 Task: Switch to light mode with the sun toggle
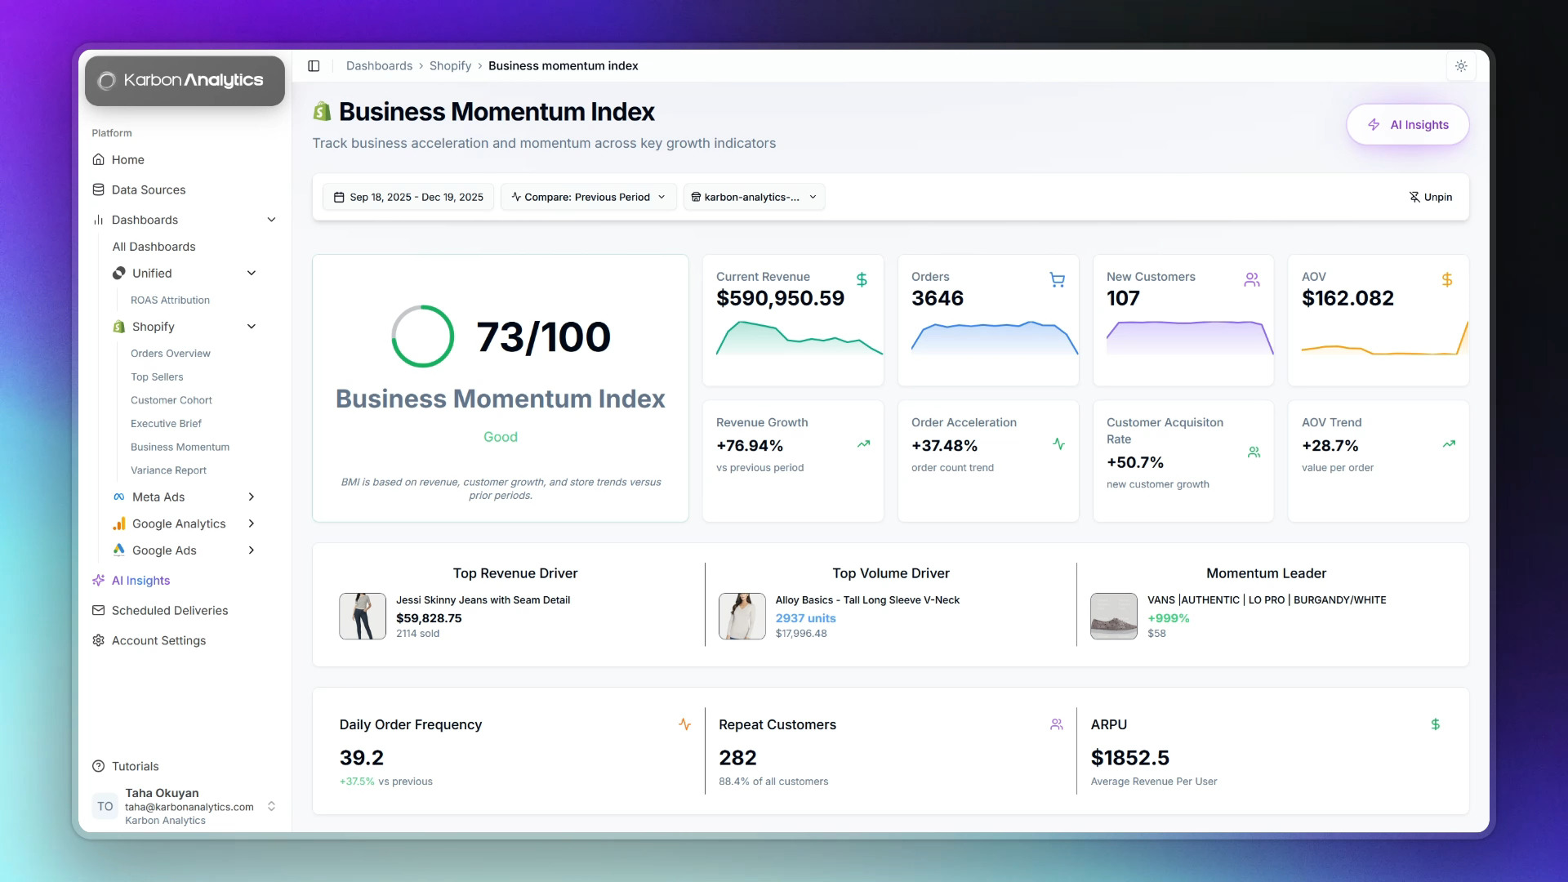(x=1462, y=66)
